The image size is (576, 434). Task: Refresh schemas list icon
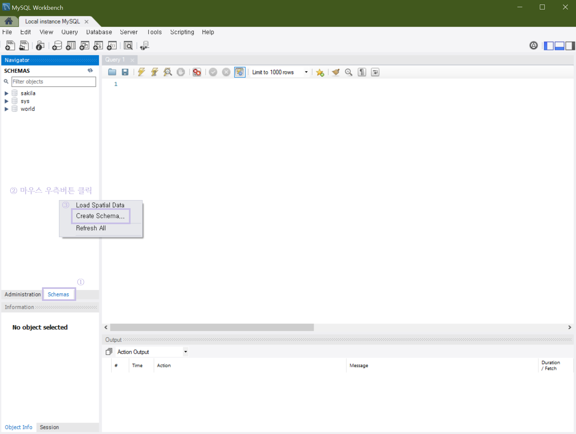(90, 70)
